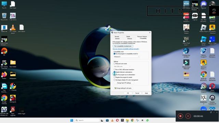Screen dimensions: 219x123
Task: Select the Roblox Studio shortcut
Action: (204, 41)
